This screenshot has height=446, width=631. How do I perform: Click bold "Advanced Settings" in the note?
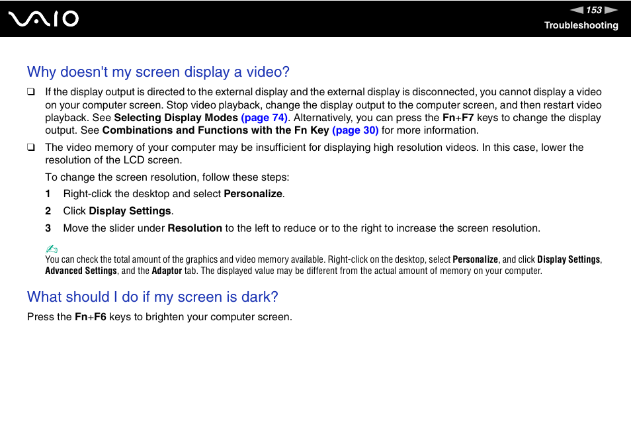tap(81, 271)
